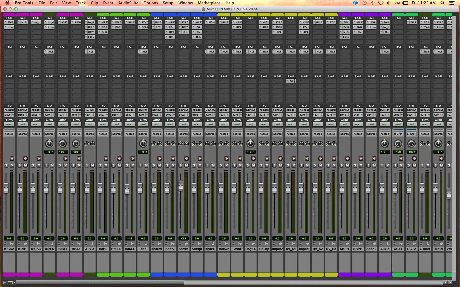This screenshot has height=287, width=460.
Task: Solo the KICK2 track
Action: click(6, 165)
